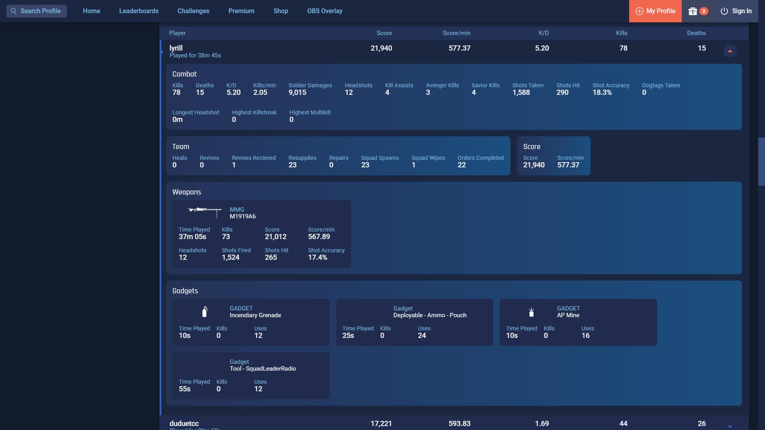Click the M1919A6 Score 21,012
Screen dimensions: 765x430
[x=276, y=237]
